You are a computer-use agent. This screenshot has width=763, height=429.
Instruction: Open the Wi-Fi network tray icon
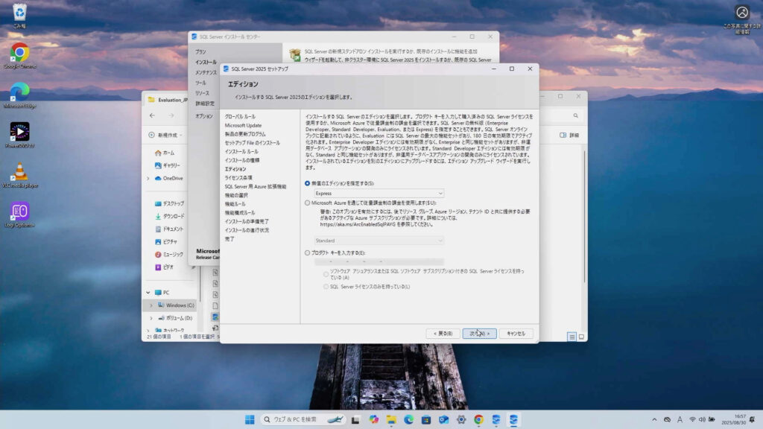[x=692, y=420]
